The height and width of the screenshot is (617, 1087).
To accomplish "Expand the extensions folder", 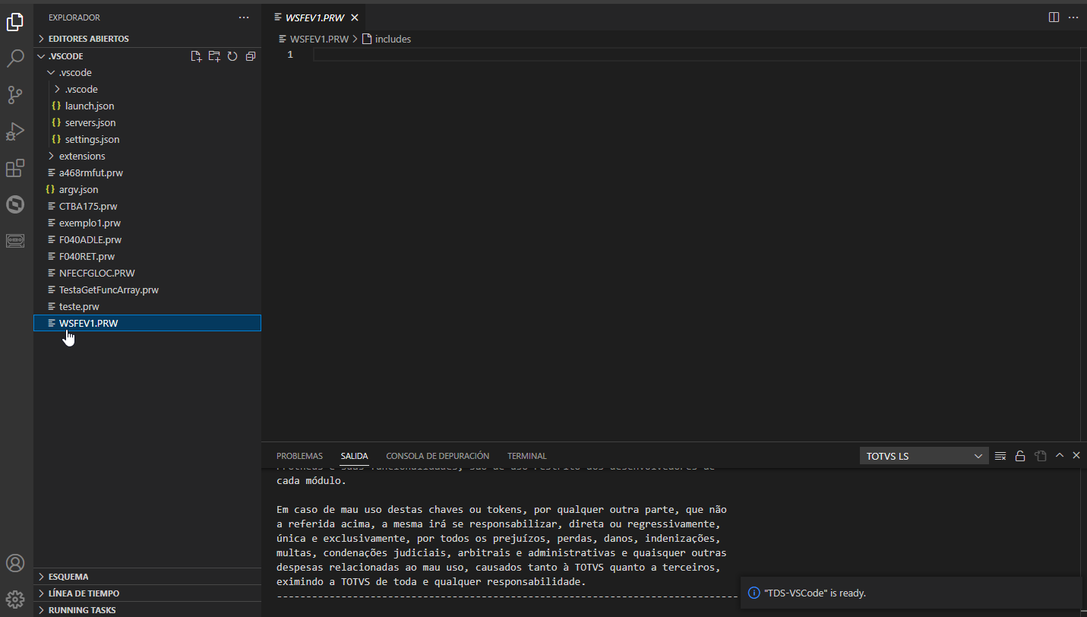I will click(x=147, y=157).
